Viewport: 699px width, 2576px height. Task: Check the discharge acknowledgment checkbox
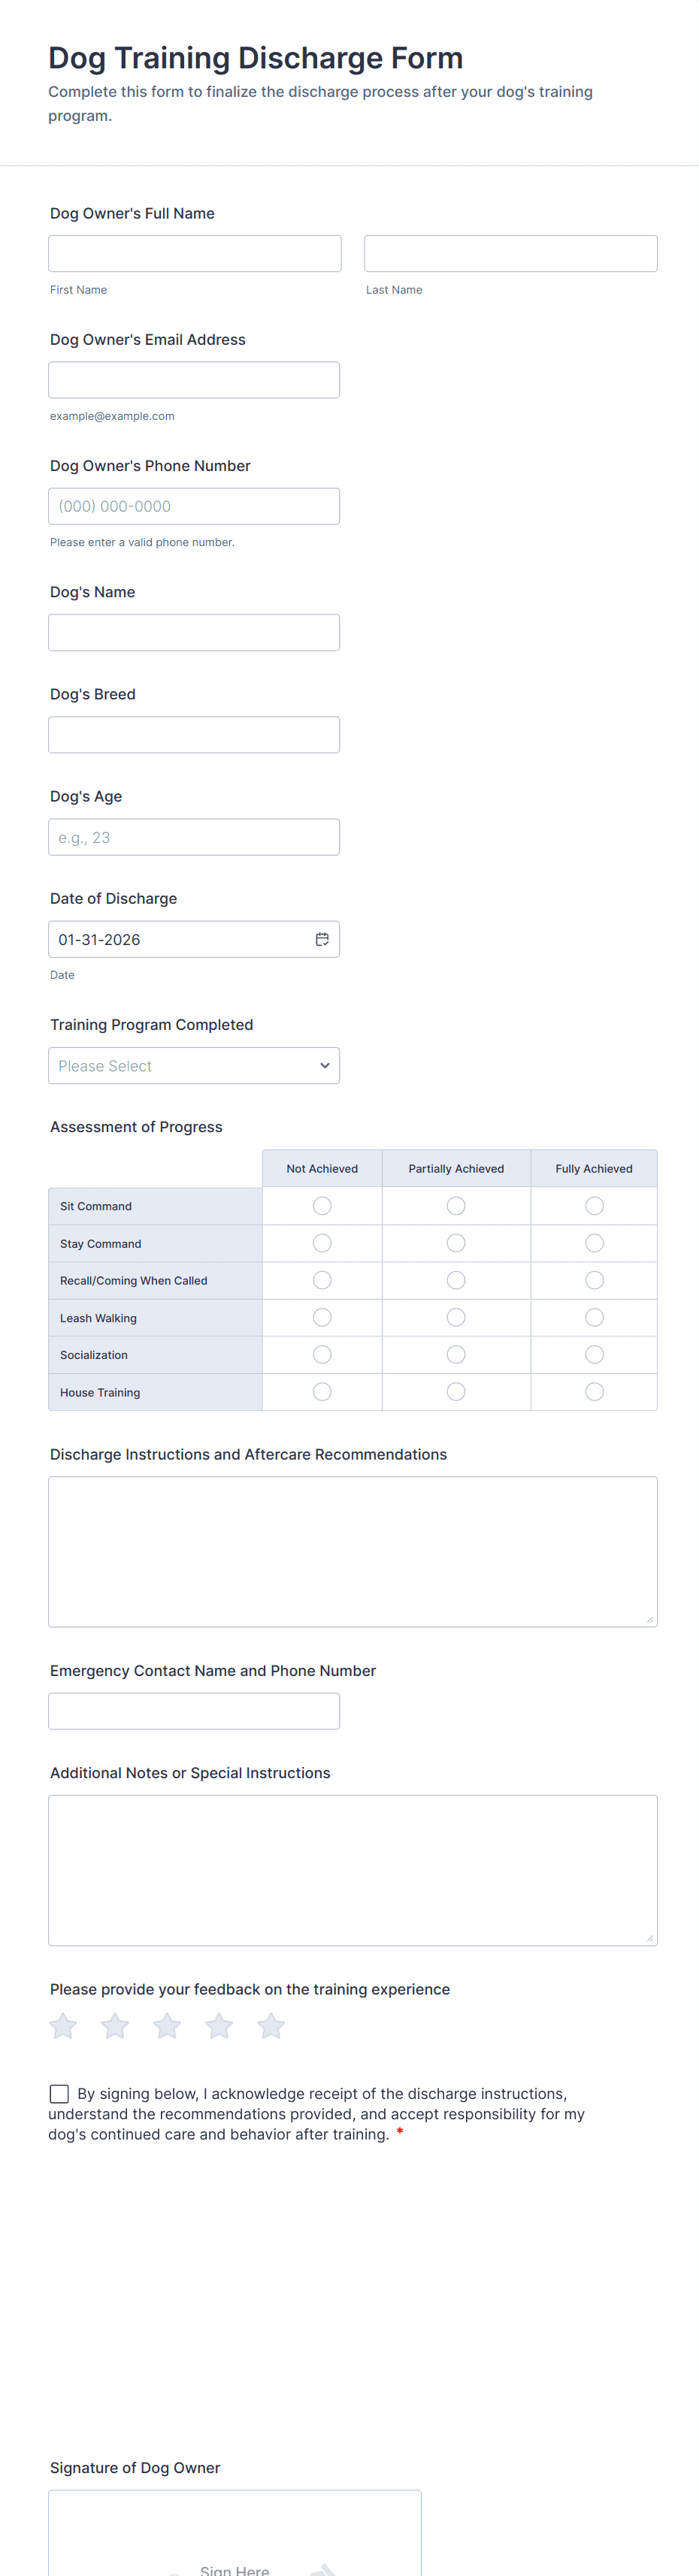tap(60, 2094)
